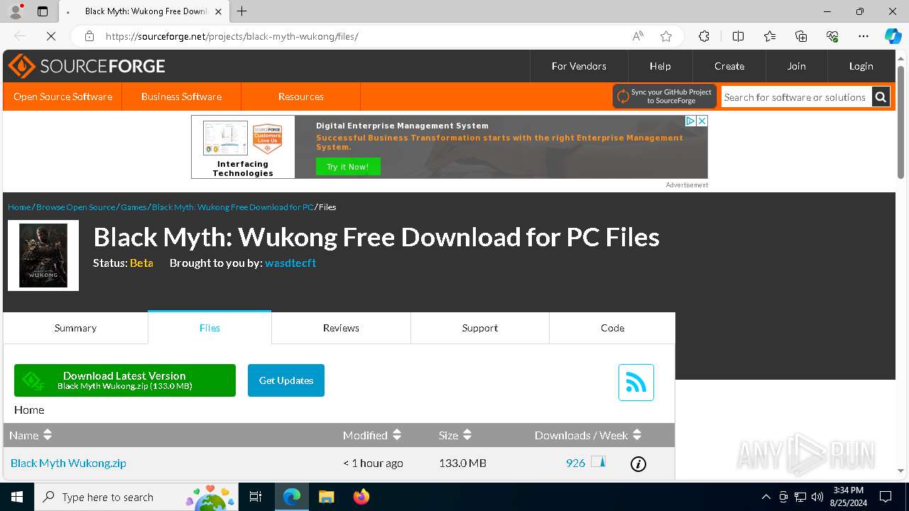Viewport: 909px width, 511px height.
Task: Click the Black Myth Wukong project thumbnail
Action: [x=43, y=255]
